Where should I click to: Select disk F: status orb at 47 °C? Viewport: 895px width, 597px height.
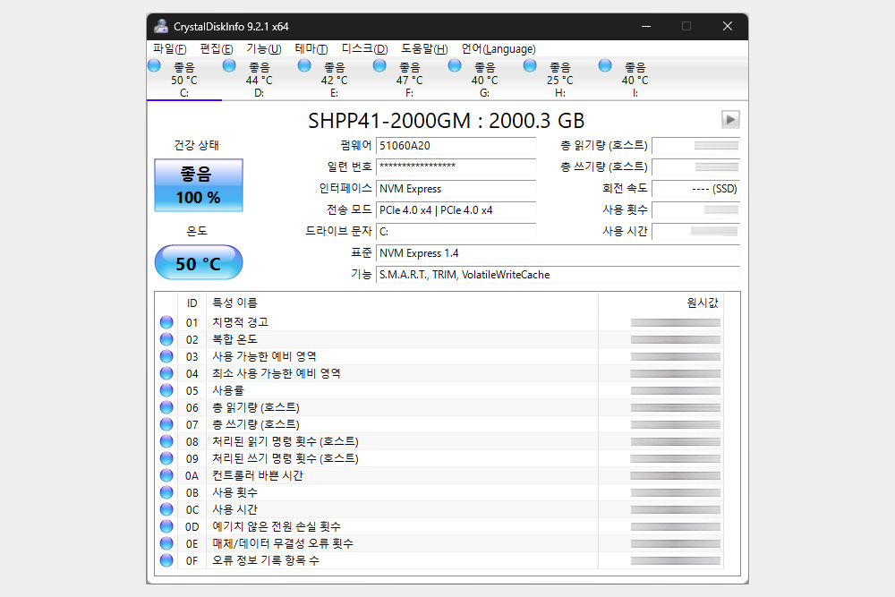tap(379, 65)
